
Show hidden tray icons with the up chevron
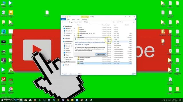pos(162,100)
